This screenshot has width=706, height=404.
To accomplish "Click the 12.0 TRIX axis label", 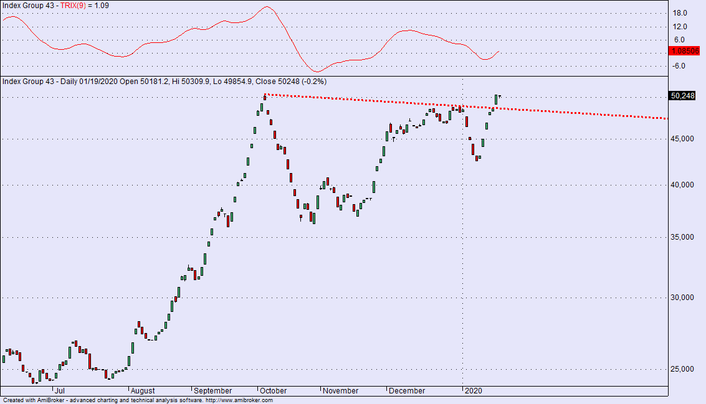I will tap(680, 27).
